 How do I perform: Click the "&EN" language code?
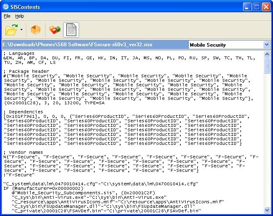pos(9,58)
